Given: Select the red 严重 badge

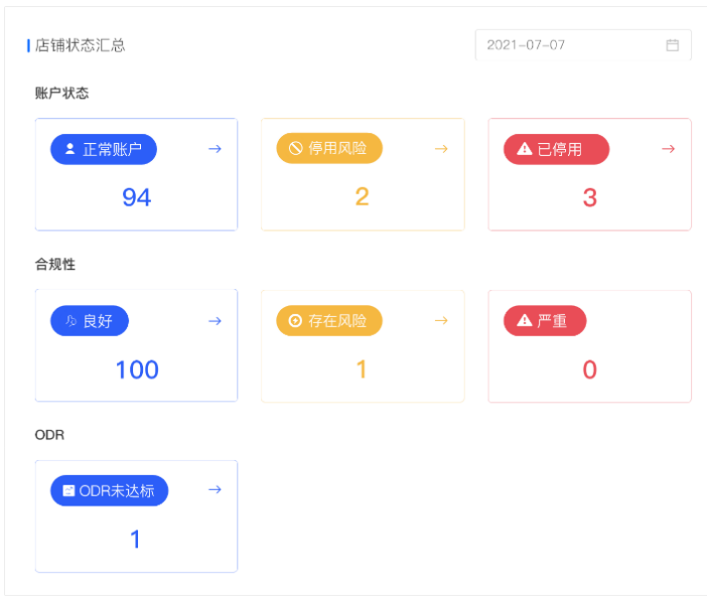Looking at the screenshot, I should [545, 321].
